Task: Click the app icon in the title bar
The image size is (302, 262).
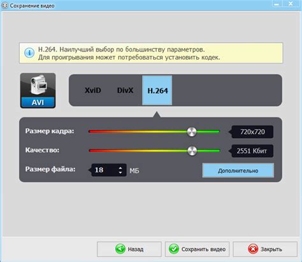Action: coord(4,5)
